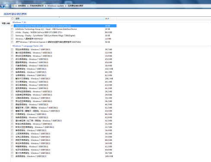
Task: Check the NVIDIA GeForce 9800 GTX display update
Action: pos(12,32)
